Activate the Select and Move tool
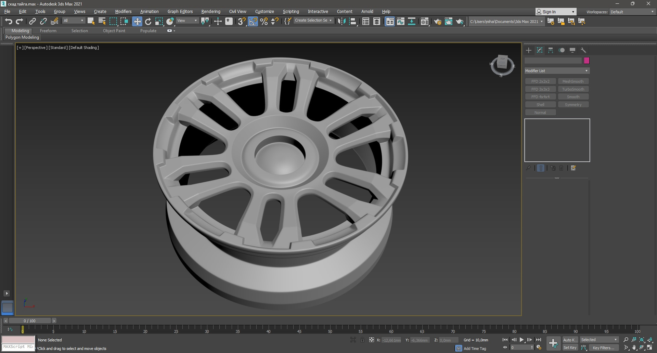 (x=137, y=22)
